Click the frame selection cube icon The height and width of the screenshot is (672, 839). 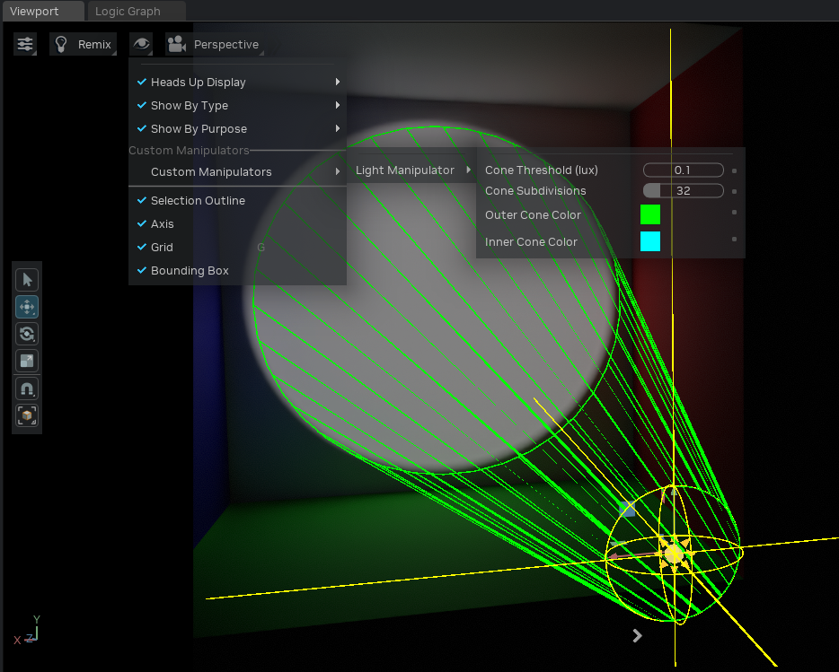click(x=27, y=415)
